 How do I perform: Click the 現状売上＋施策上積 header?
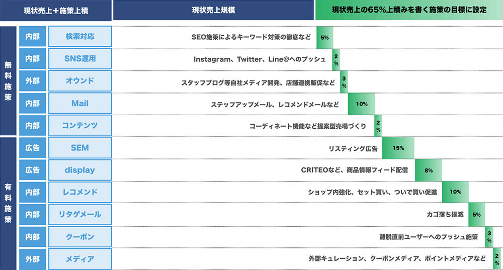click(56, 10)
